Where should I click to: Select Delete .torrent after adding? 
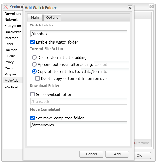pos(34,57)
